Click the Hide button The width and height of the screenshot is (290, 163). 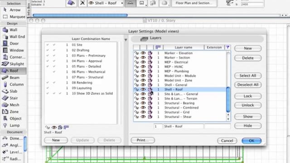(x=248, y=126)
